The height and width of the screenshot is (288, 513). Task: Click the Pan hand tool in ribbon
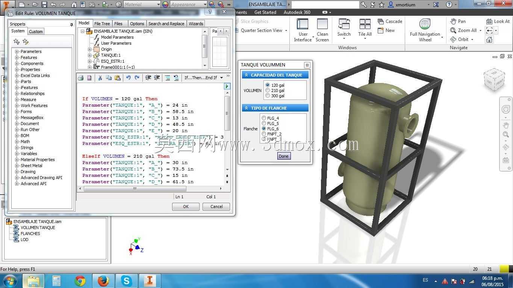458,21
